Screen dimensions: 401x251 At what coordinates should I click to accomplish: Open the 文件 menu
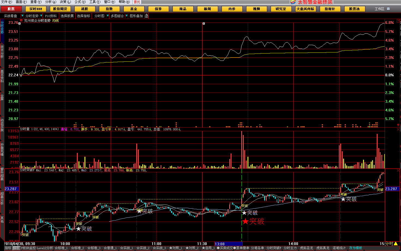7,2
